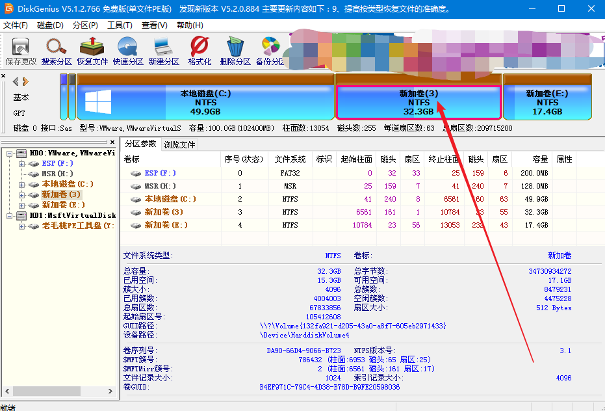Click the drive icon beside 新加卷(E:) in table

click(x=136, y=225)
